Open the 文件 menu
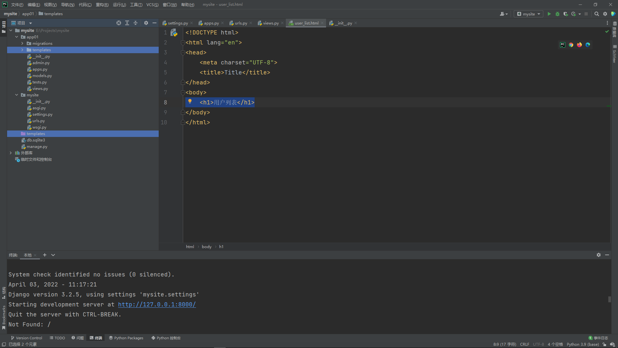This screenshot has width=618, height=348. click(x=17, y=5)
